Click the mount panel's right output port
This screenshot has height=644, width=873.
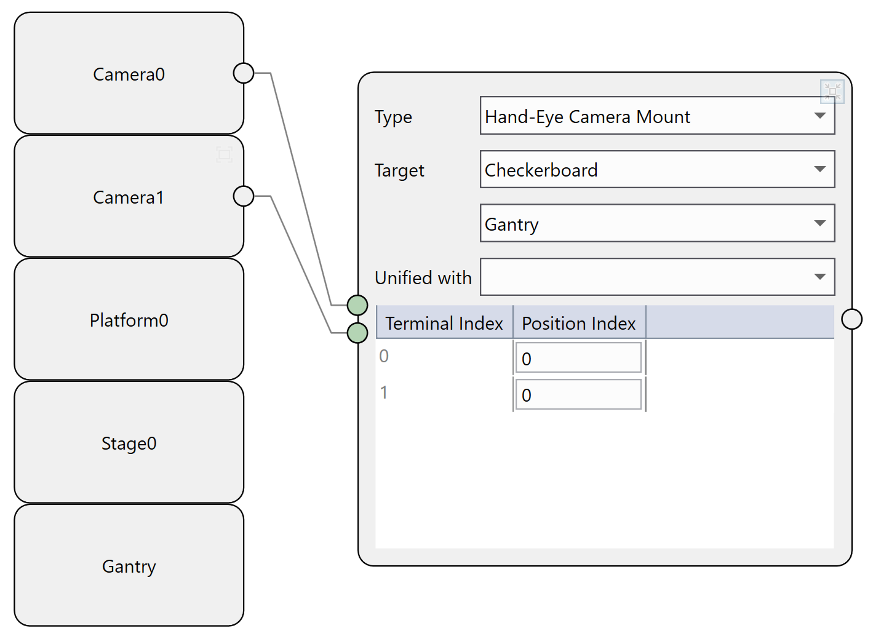[851, 319]
